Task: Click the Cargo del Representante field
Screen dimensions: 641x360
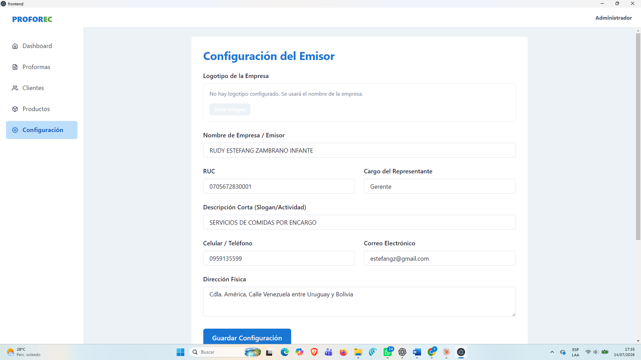Action: (439, 186)
